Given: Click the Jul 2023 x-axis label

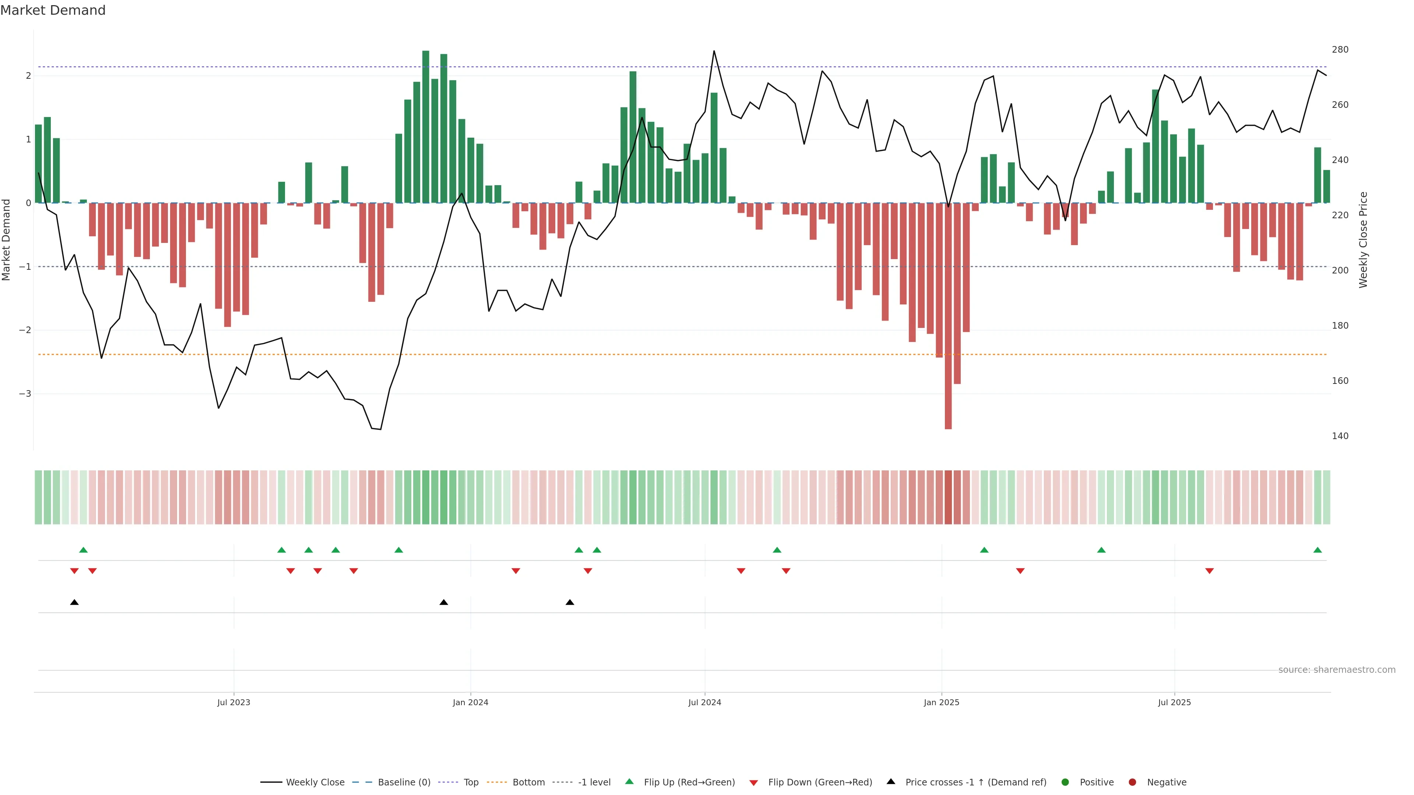Looking at the screenshot, I should point(233,702).
